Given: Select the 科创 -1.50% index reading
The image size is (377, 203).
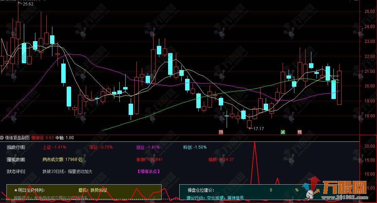Looking at the screenshot, I should pos(195,147).
